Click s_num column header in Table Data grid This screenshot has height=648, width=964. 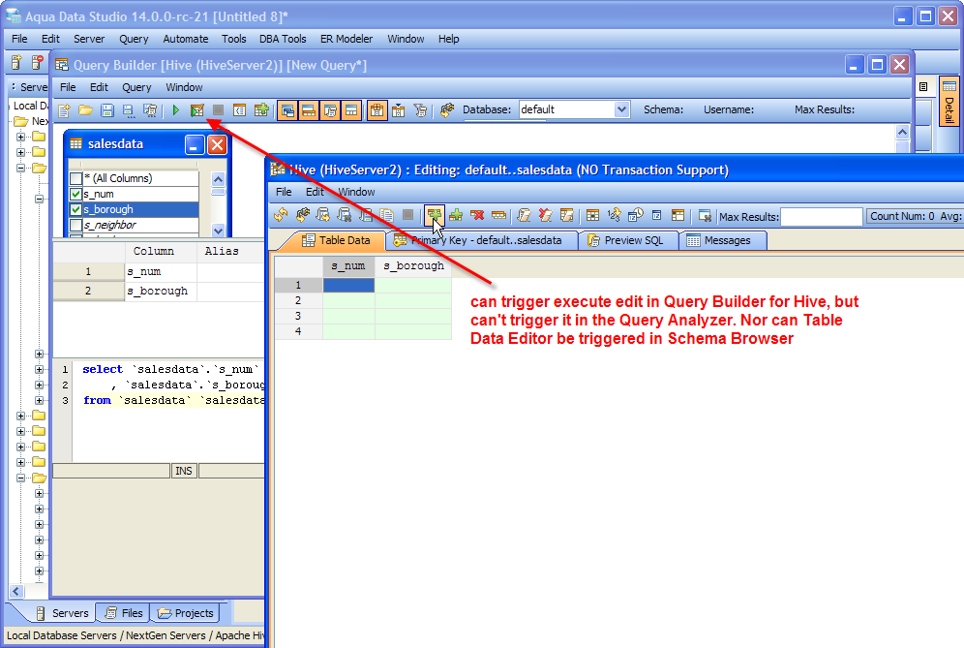(348, 265)
